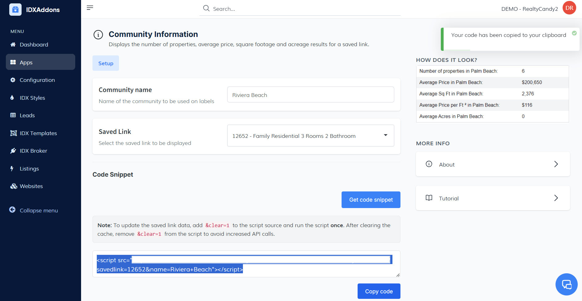Click the IDX Styles droplet icon
This screenshot has width=582, height=301.
pos(12,98)
